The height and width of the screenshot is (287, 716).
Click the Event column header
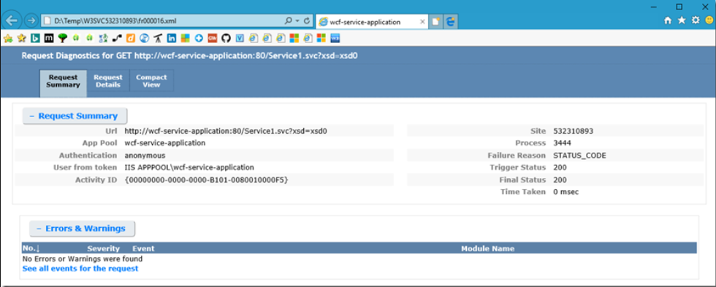click(x=143, y=249)
